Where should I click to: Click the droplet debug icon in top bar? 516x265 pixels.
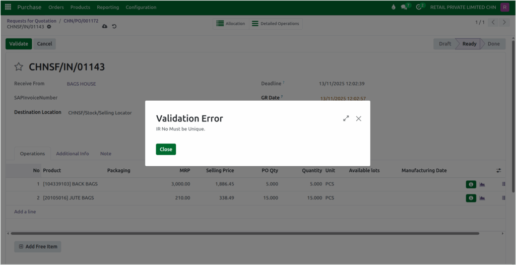click(393, 7)
